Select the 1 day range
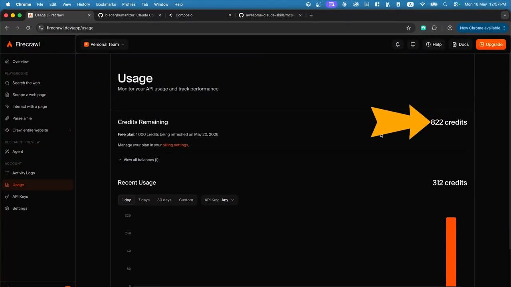The width and height of the screenshot is (511, 287). tap(127, 200)
